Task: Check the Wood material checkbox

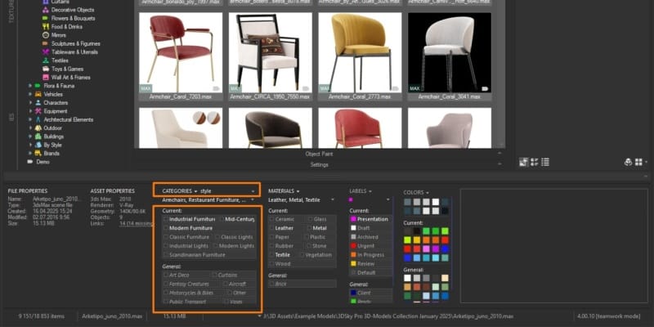Action: point(272,263)
